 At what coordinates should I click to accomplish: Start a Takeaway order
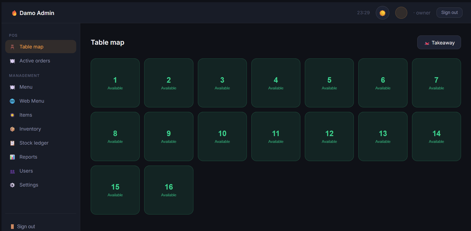(x=439, y=42)
